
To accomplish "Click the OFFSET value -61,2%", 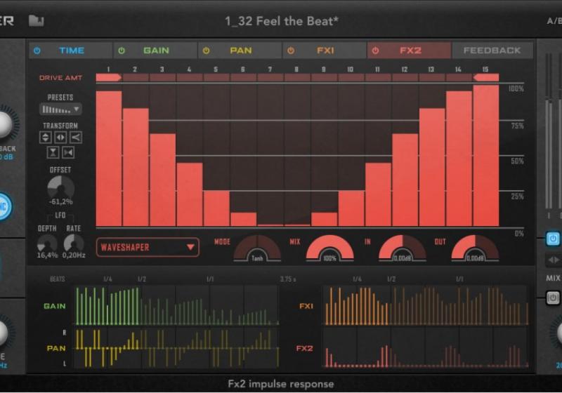I will tap(60, 202).
